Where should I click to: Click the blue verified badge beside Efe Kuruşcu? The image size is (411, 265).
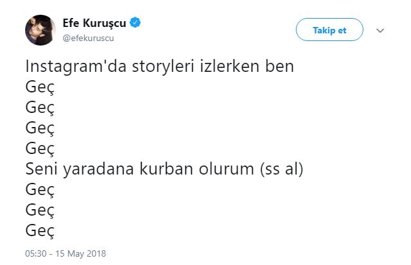135,23
